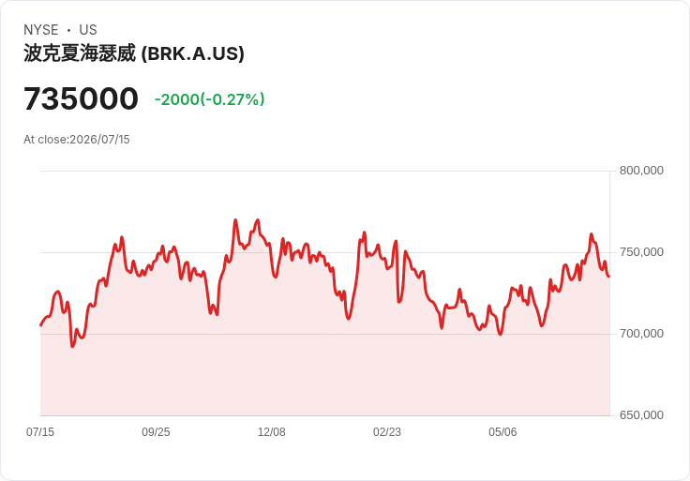Click the 07/15 date on x-axis
The height and width of the screenshot is (481, 690).
point(40,432)
